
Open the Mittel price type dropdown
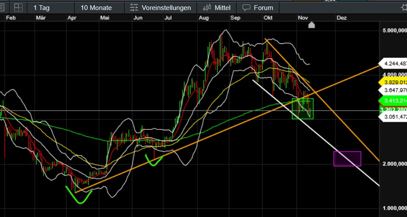tap(223, 8)
